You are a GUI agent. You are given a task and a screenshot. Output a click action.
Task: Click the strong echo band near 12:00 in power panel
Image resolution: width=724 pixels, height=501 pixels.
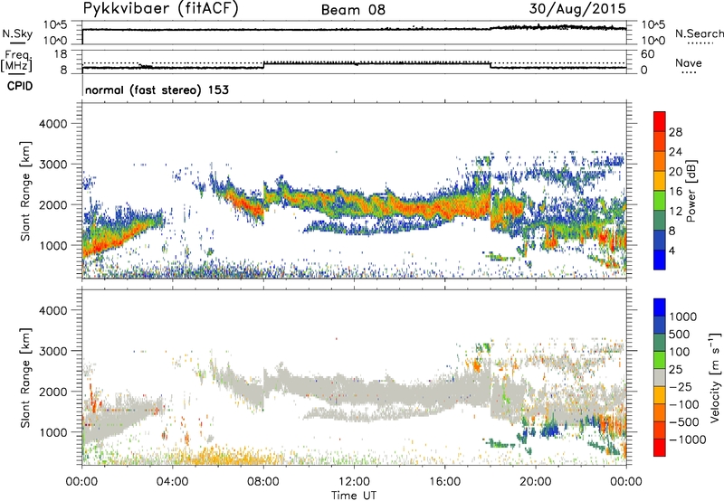tap(354, 201)
